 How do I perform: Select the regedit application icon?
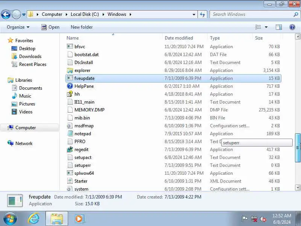70,149
